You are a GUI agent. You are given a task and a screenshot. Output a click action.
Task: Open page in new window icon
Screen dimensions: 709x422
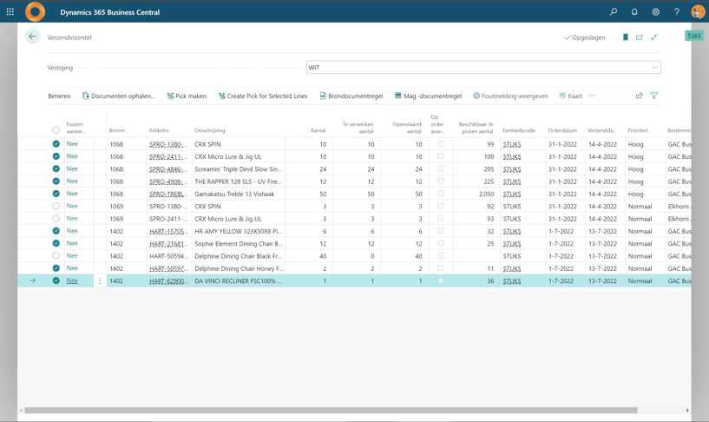coord(640,37)
